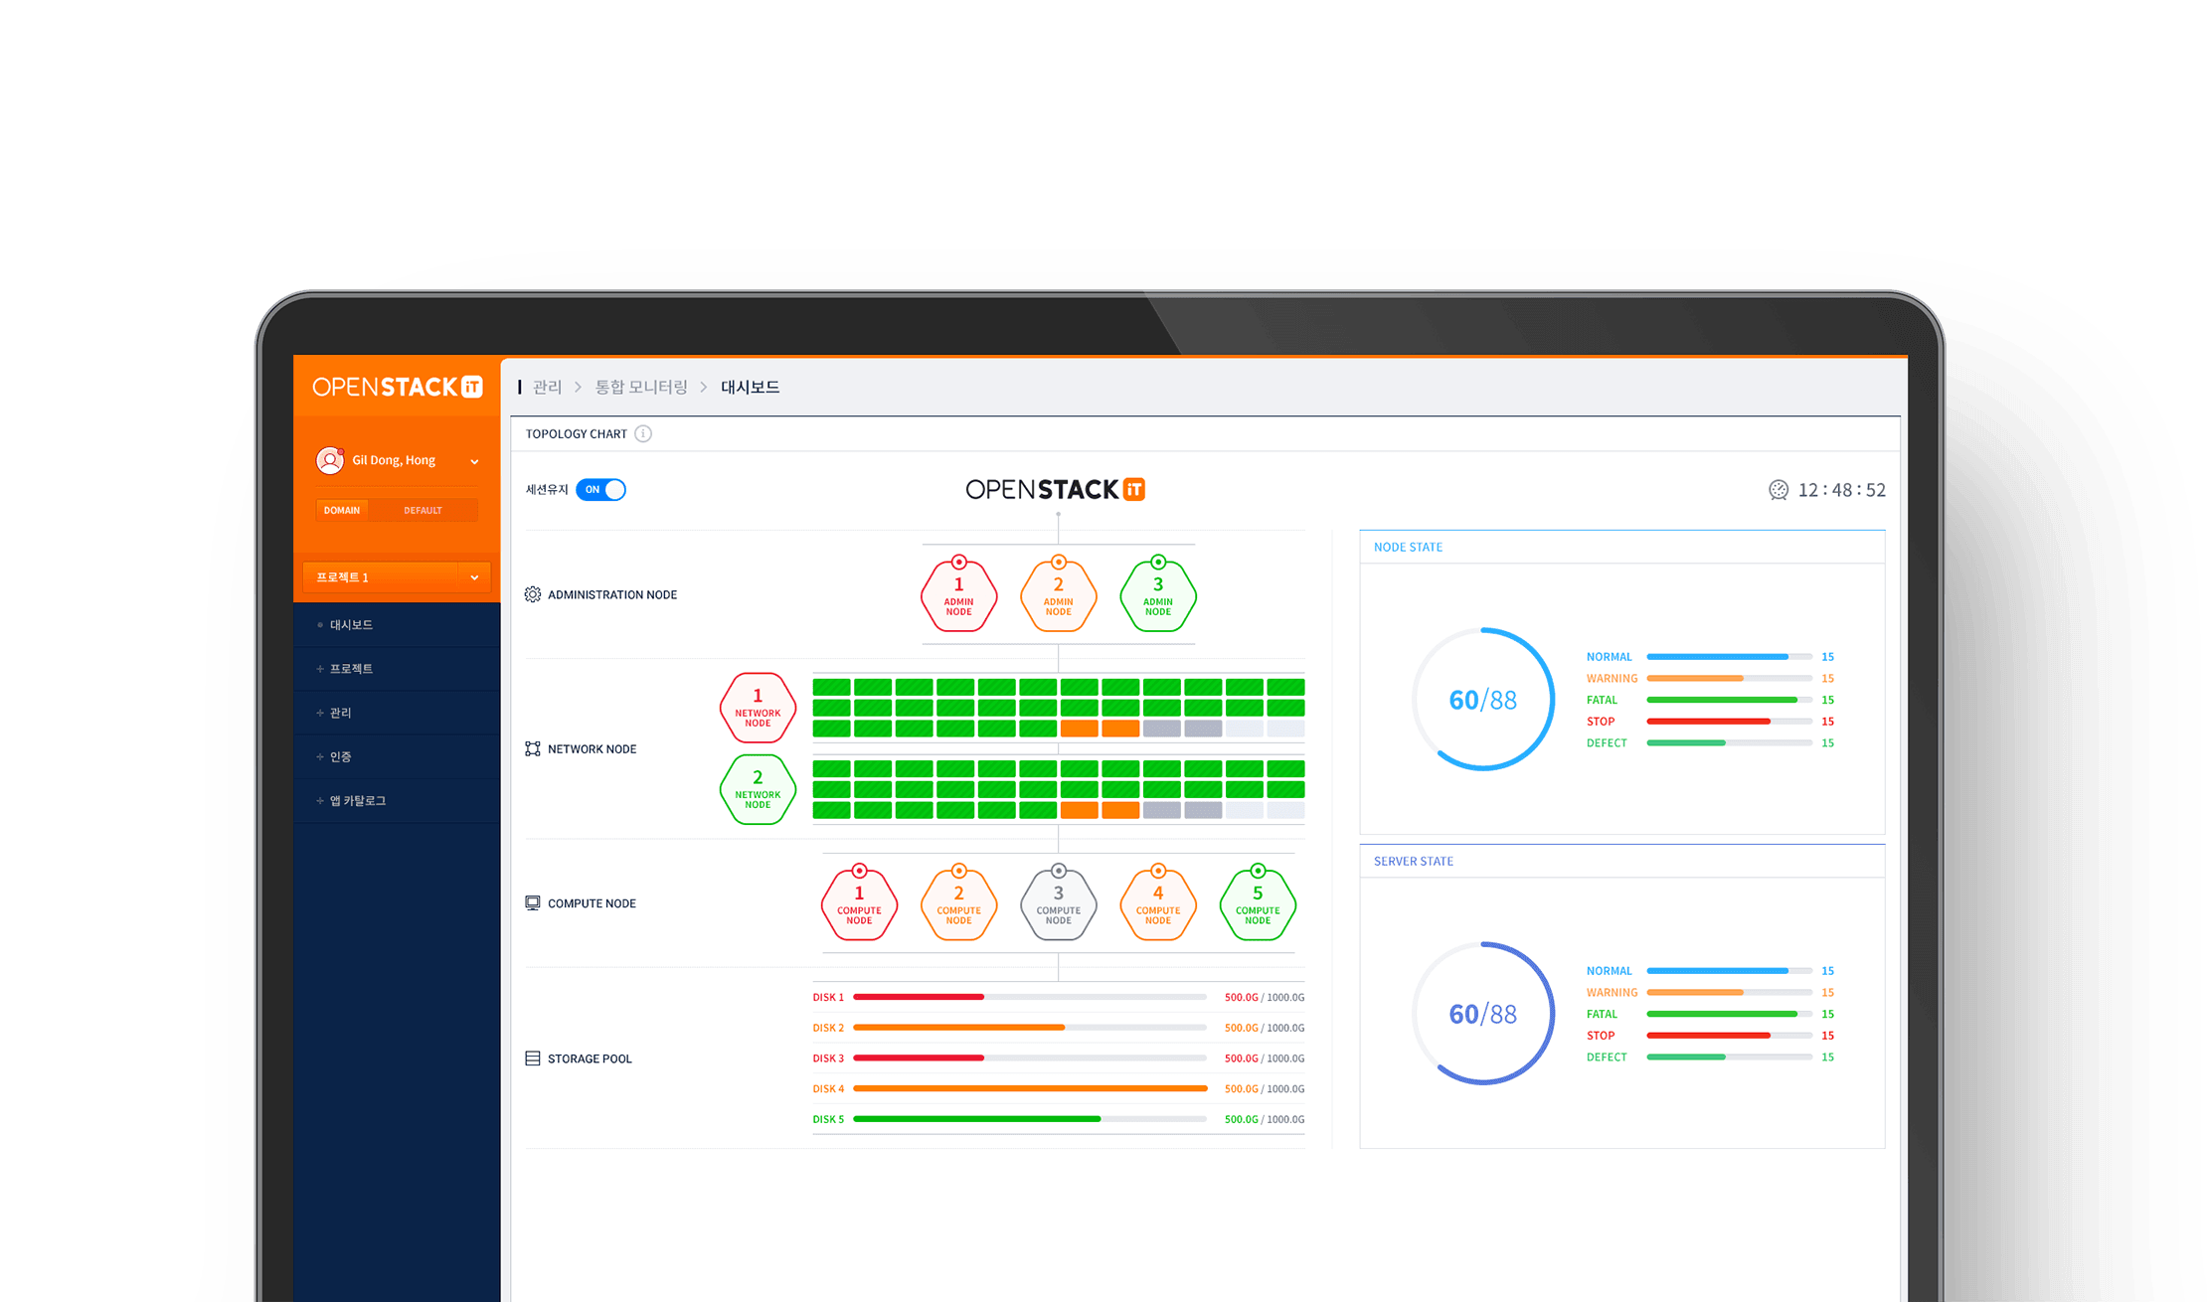Select the red Admin Node 1 hexagon
This screenshot has width=2207, height=1302.
[958, 596]
